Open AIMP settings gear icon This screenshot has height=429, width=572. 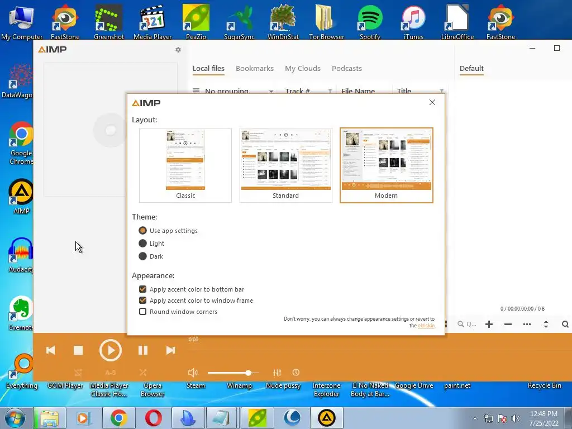point(178,50)
